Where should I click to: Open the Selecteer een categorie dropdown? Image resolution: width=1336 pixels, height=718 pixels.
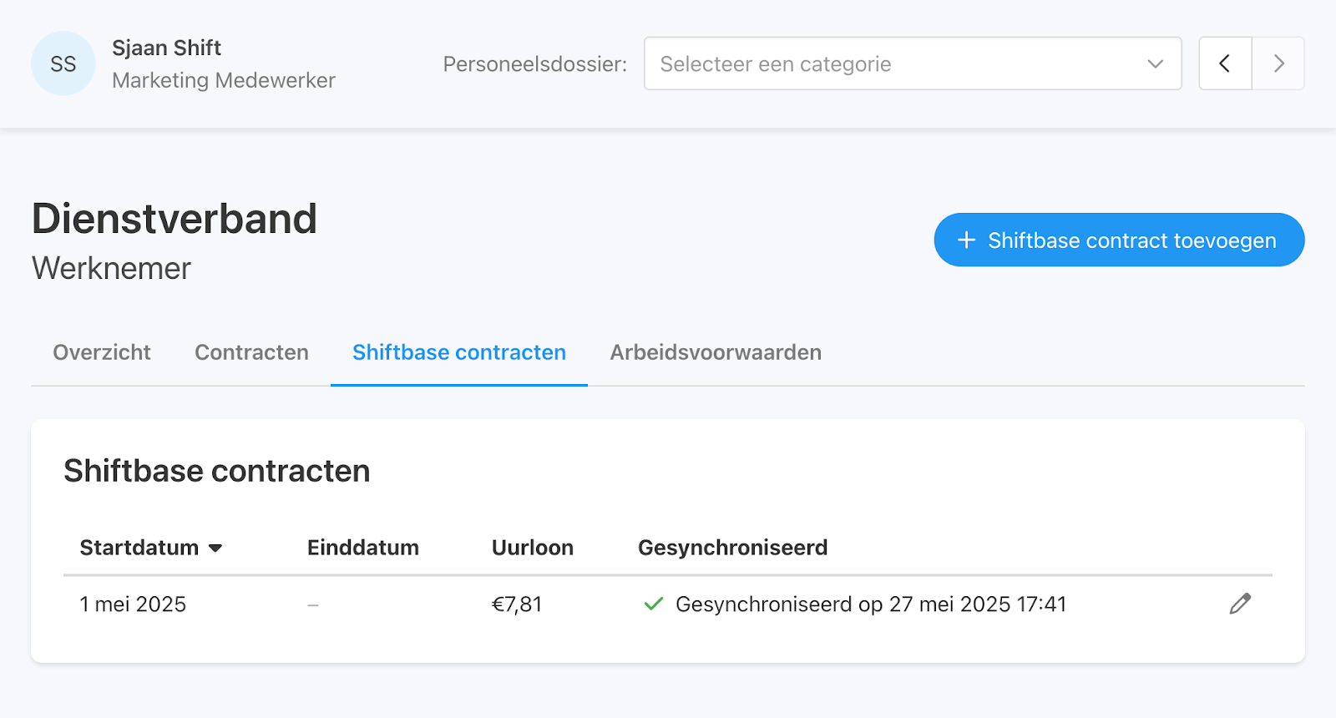pyautogui.click(x=913, y=63)
